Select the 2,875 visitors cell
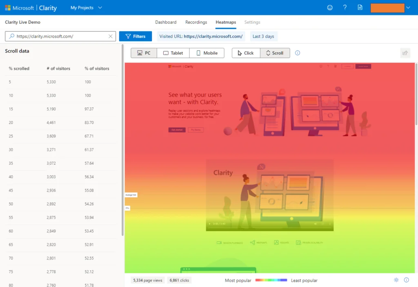Image resolution: width=418 pixels, height=287 pixels. (51, 218)
